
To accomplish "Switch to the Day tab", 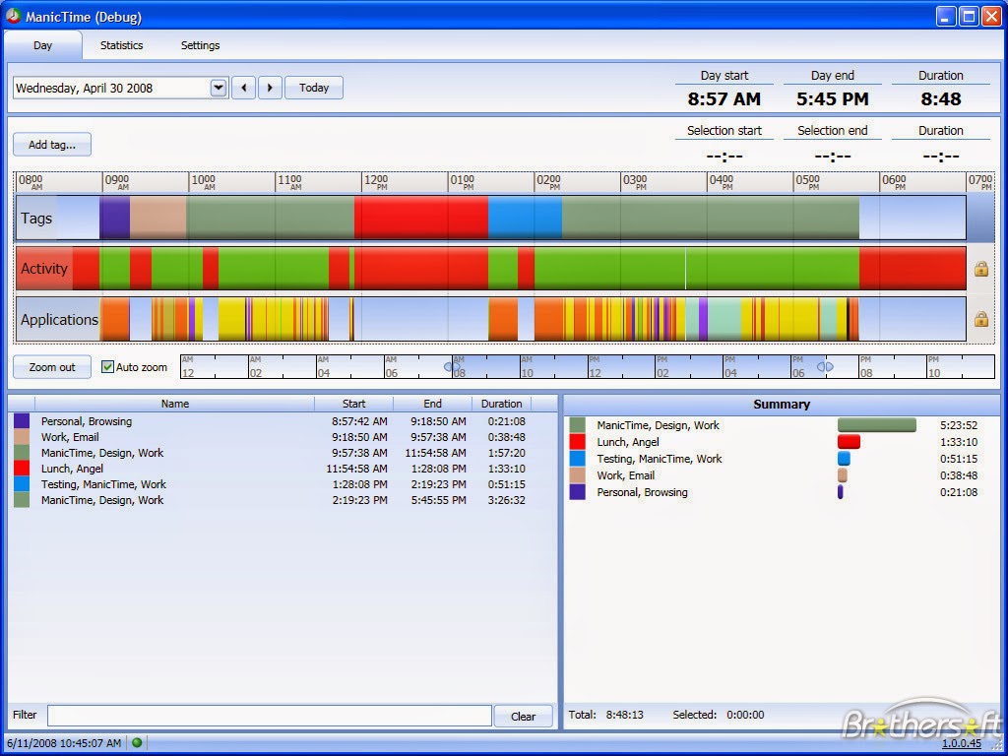I will (x=43, y=45).
